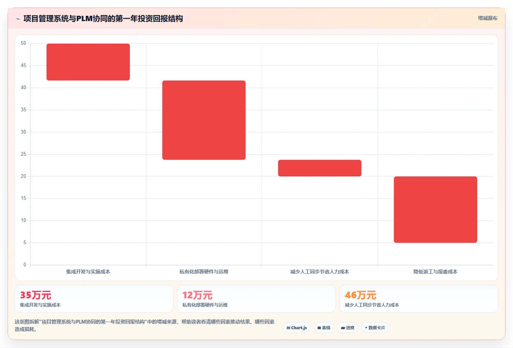The width and height of the screenshot is (513, 348).
Task: Click the y-axis value 25
Action: pos(23,154)
